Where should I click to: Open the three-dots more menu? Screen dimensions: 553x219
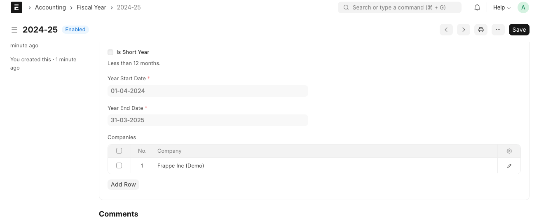(x=498, y=30)
